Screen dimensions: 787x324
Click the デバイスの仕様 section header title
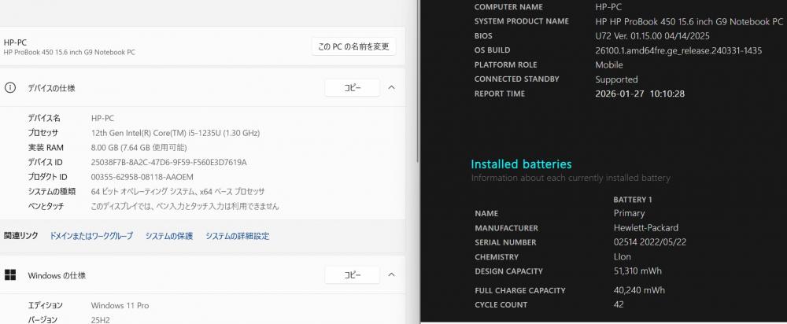pos(52,88)
